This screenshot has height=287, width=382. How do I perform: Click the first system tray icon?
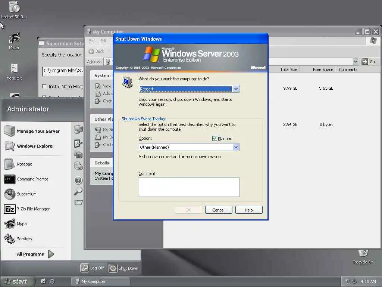click(347, 281)
